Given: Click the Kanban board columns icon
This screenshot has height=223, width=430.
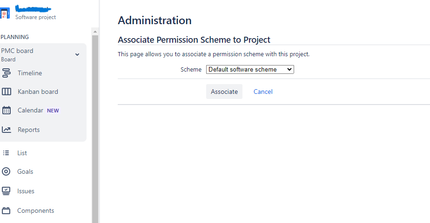Looking at the screenshot, I should (7, 92).
